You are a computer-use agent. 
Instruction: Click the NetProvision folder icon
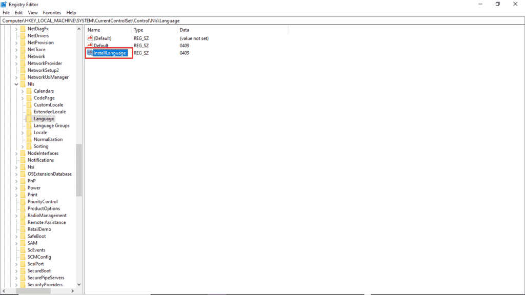pos(23,43)
